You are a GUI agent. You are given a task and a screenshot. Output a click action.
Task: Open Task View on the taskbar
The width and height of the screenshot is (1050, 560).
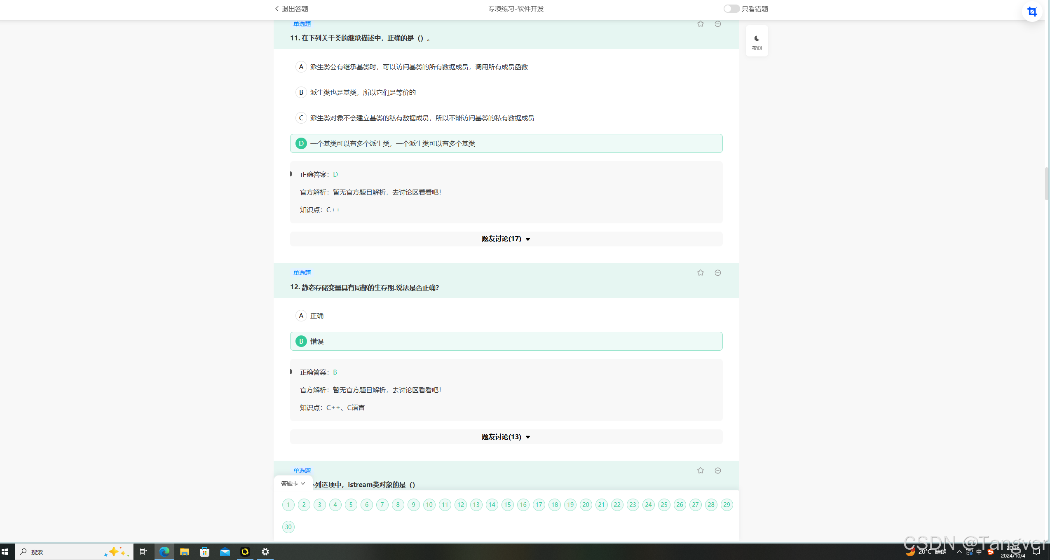tap(143, 552)
